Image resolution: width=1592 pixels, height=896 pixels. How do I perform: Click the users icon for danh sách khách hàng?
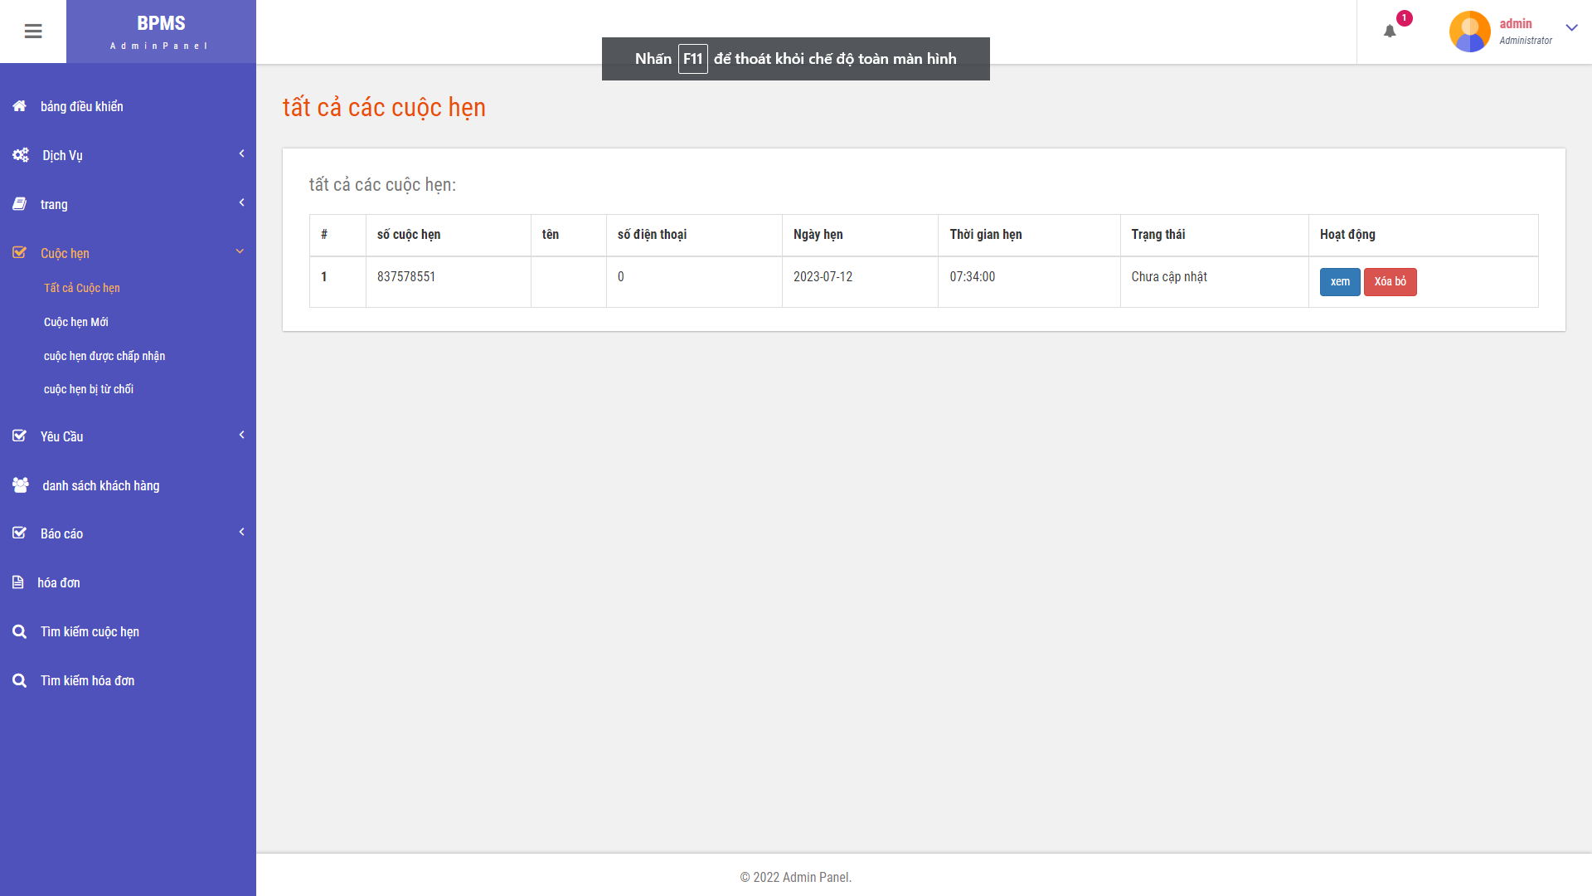click(21, 485)
